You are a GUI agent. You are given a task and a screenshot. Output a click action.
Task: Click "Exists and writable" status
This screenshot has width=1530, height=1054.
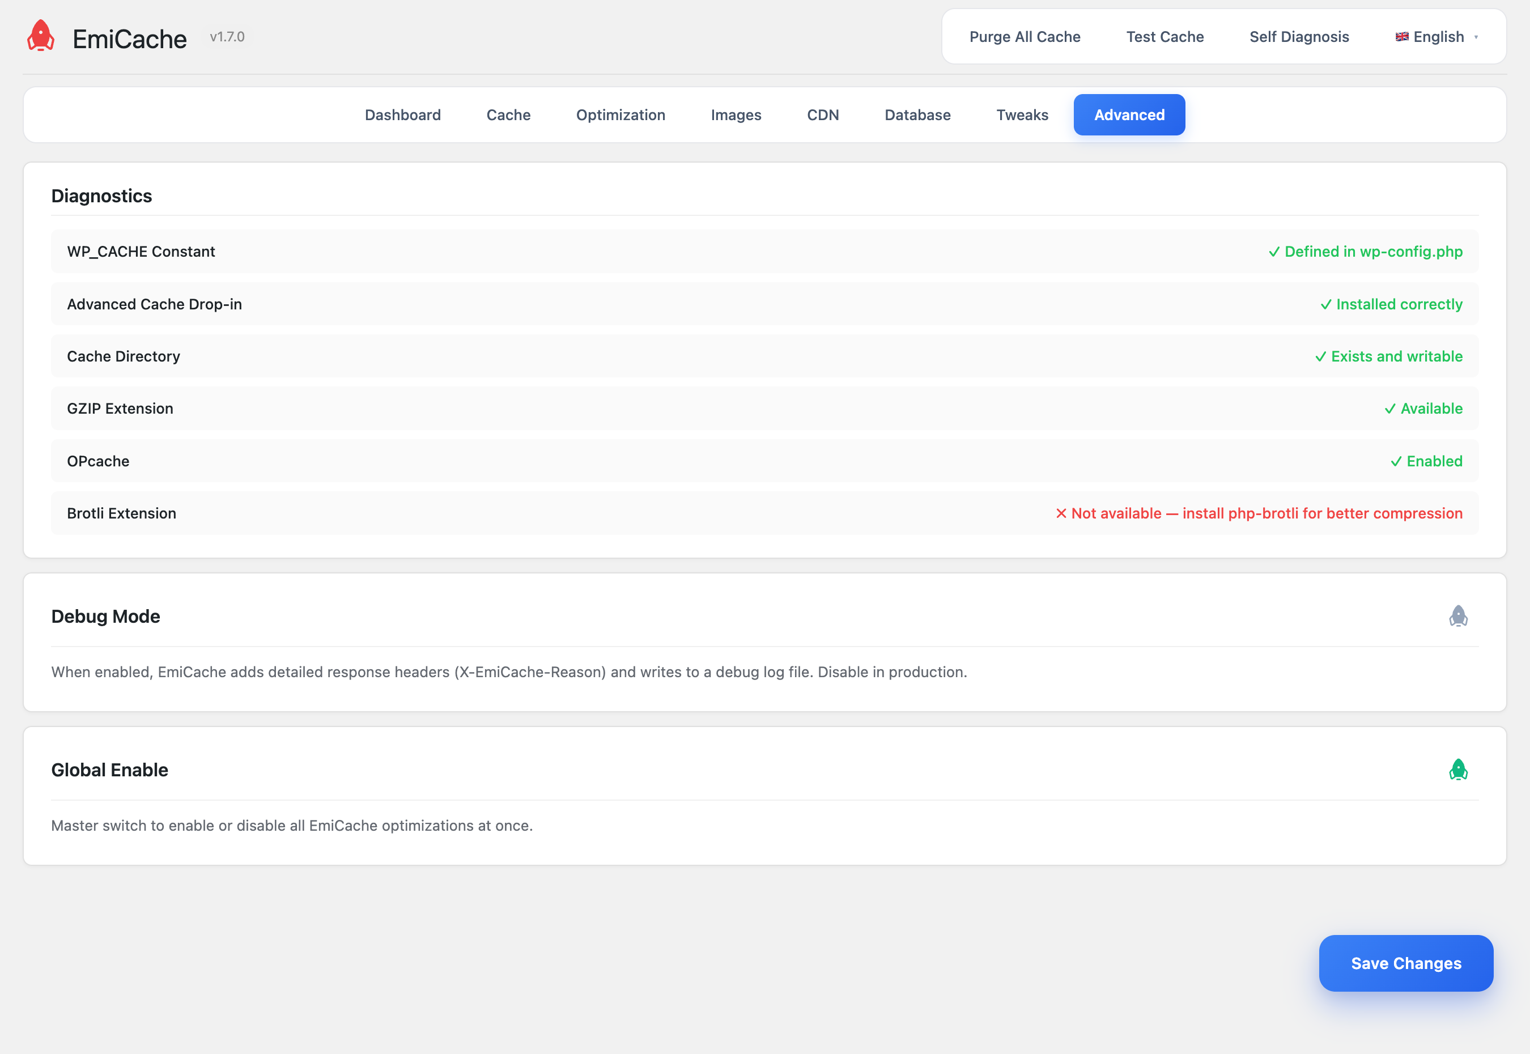tap(1388, 356)
